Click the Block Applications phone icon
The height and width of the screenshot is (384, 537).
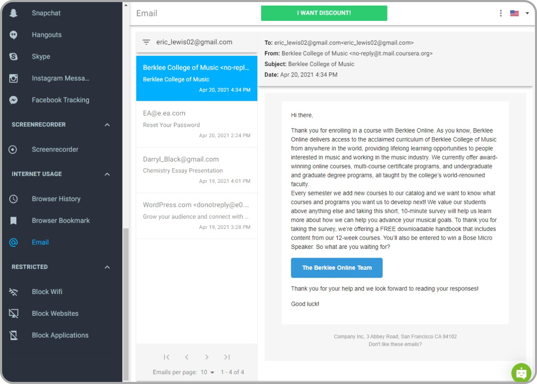(x=13, y=335)
